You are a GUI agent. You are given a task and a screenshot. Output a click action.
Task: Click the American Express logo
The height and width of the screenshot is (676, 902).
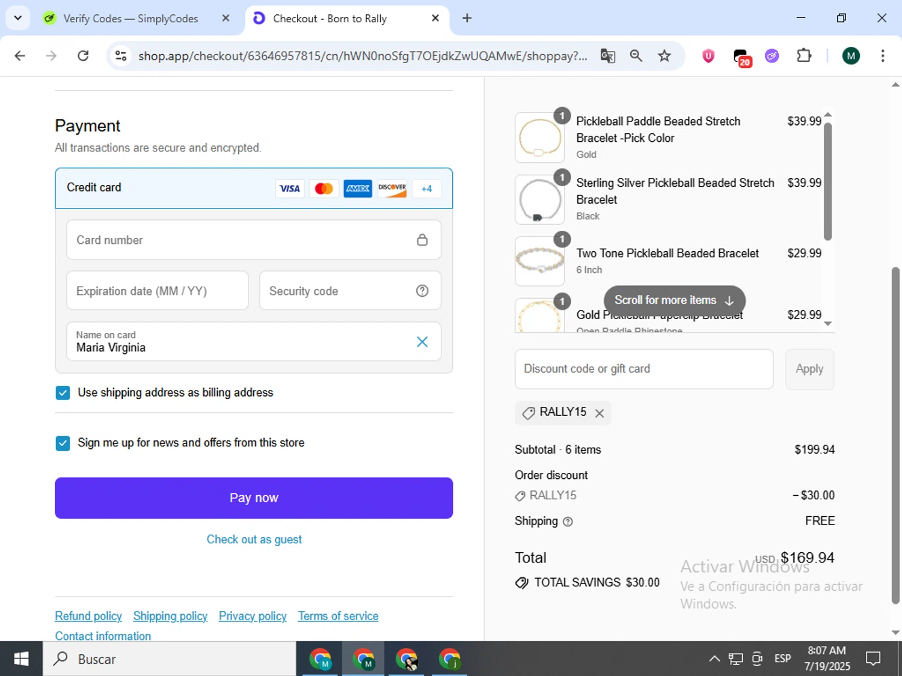tap(358, 189)
